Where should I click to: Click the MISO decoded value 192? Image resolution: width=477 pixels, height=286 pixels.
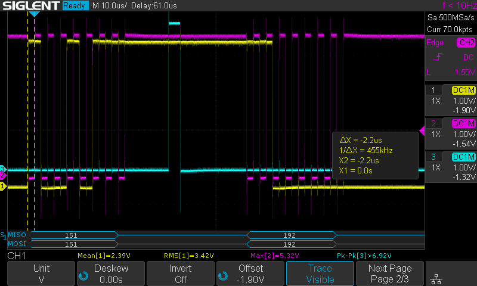click(x=289, y=235)
